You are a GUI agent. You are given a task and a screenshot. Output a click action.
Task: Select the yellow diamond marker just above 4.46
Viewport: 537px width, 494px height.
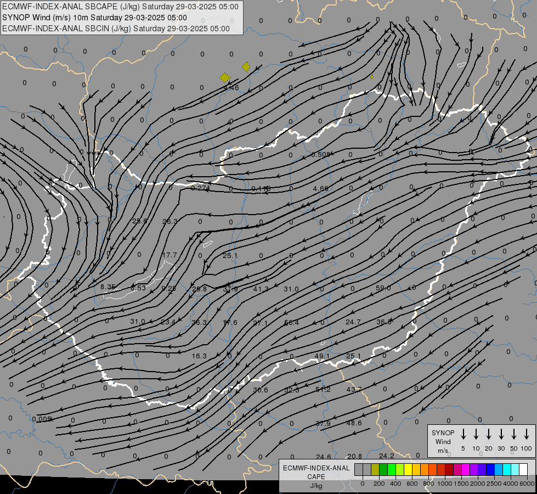coord(225,77)
